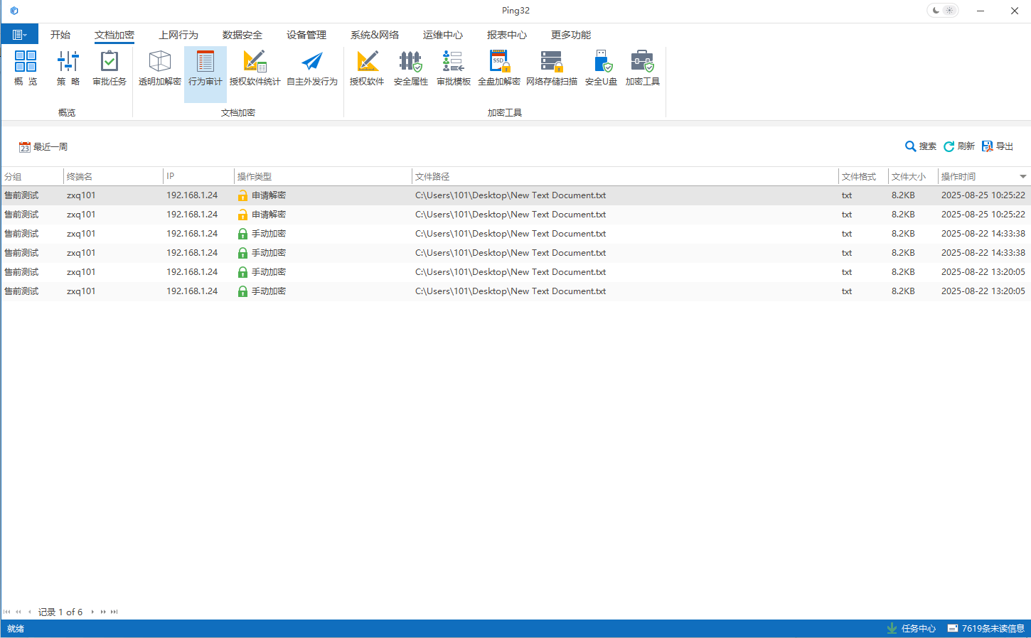This screenshot has width=1031, height=638.
Task: Open the 策略 policy settings icon
Action: [68, 68]
